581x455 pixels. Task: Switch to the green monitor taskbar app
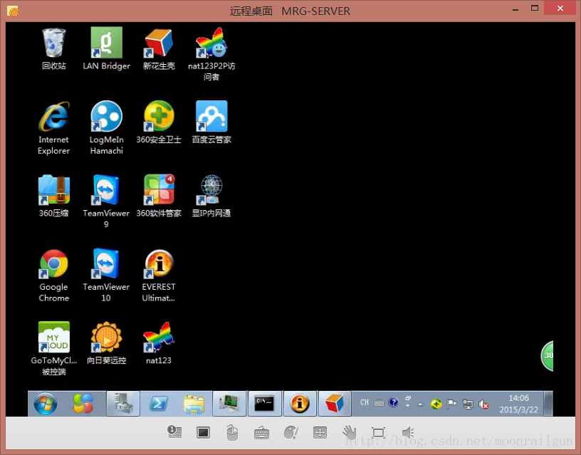pos(230,404)
